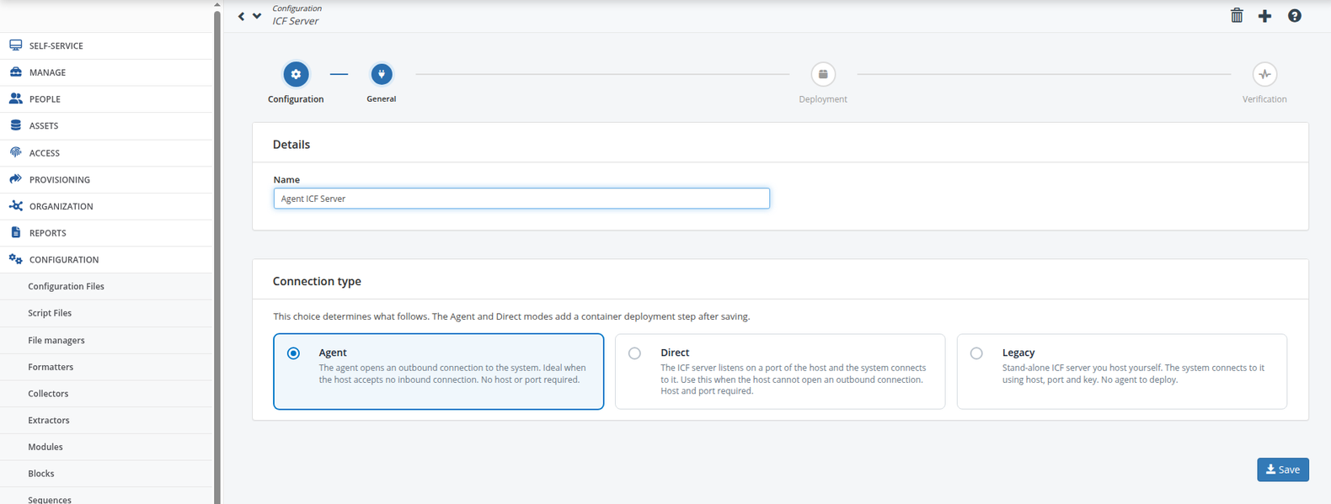Open Script Files submenu item
Image resolution: width=1331 pixels, height=504 pixels.
50,313
